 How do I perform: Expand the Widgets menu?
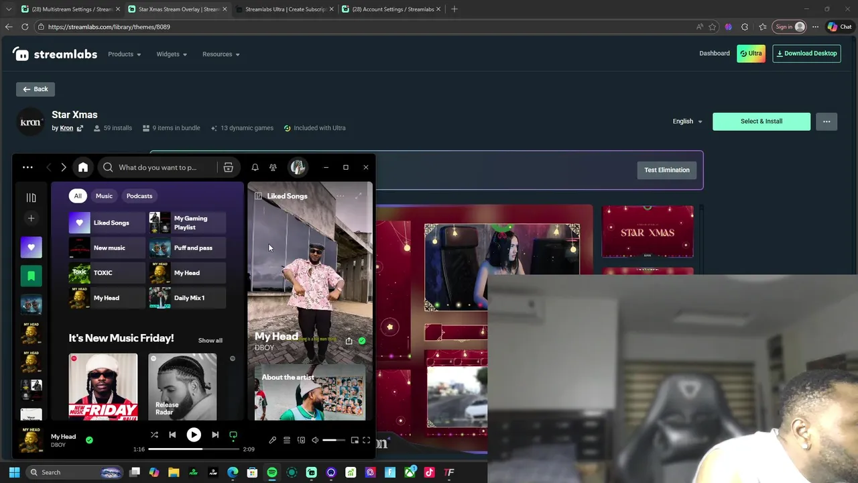pos(172,54)
